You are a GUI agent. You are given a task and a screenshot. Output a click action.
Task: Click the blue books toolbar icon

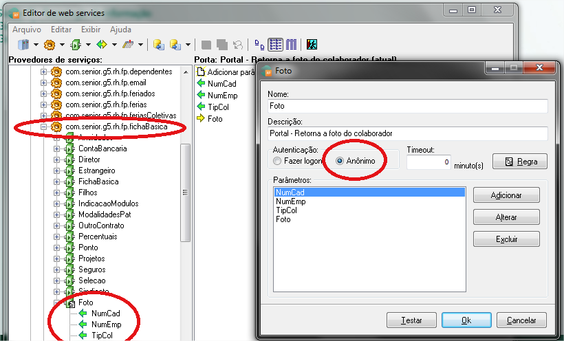click(23, 45)
